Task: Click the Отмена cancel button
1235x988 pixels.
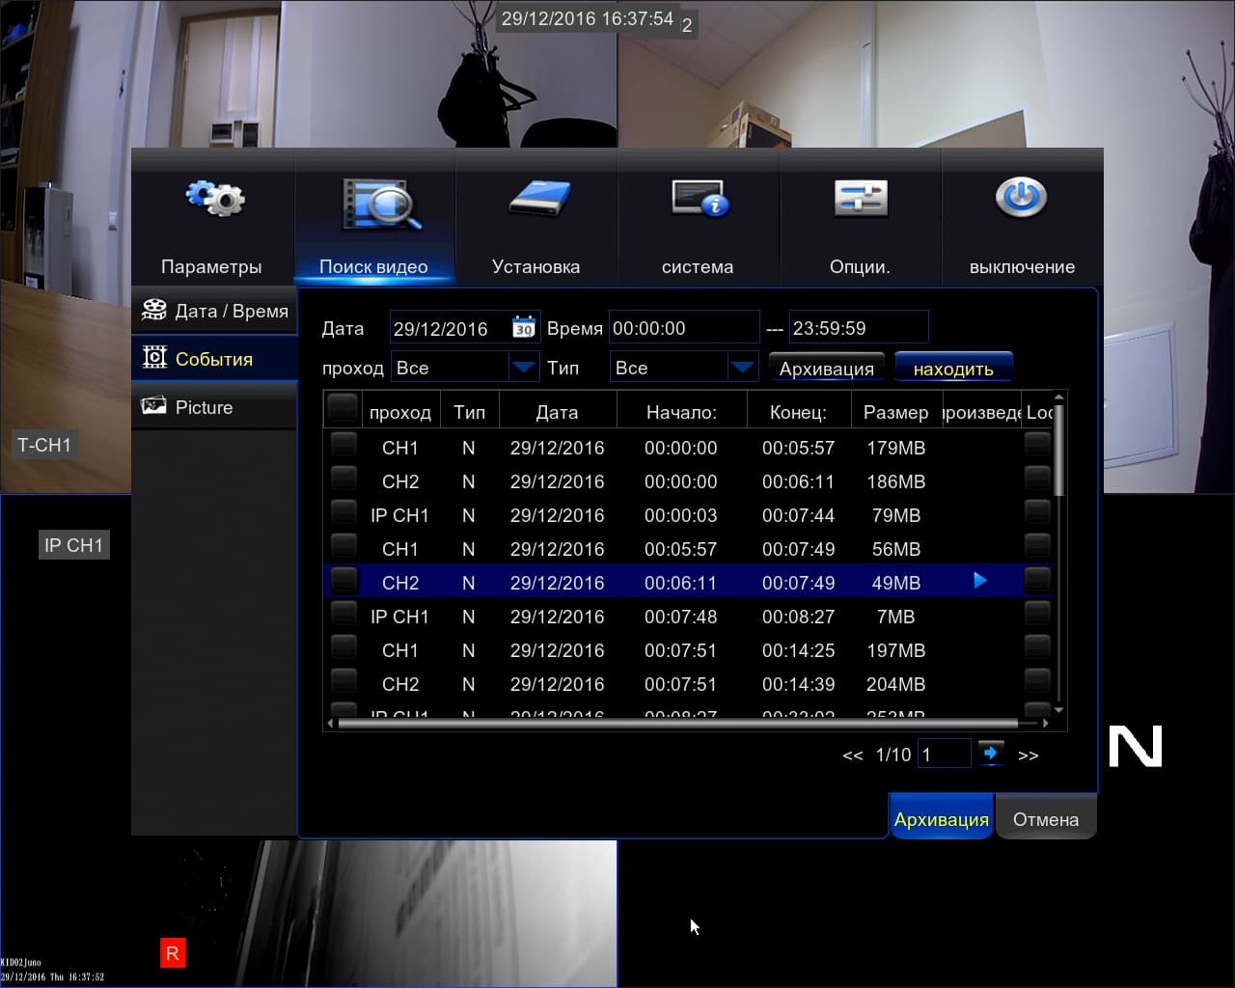Action: (x=1046, y=819)
